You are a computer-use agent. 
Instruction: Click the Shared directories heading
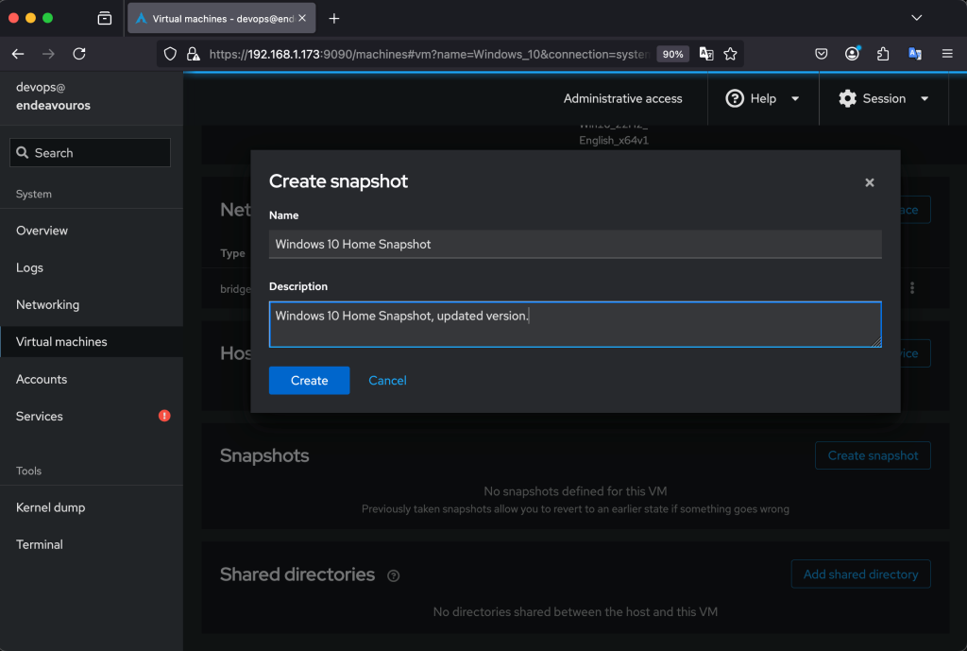[x=297, y=574]
